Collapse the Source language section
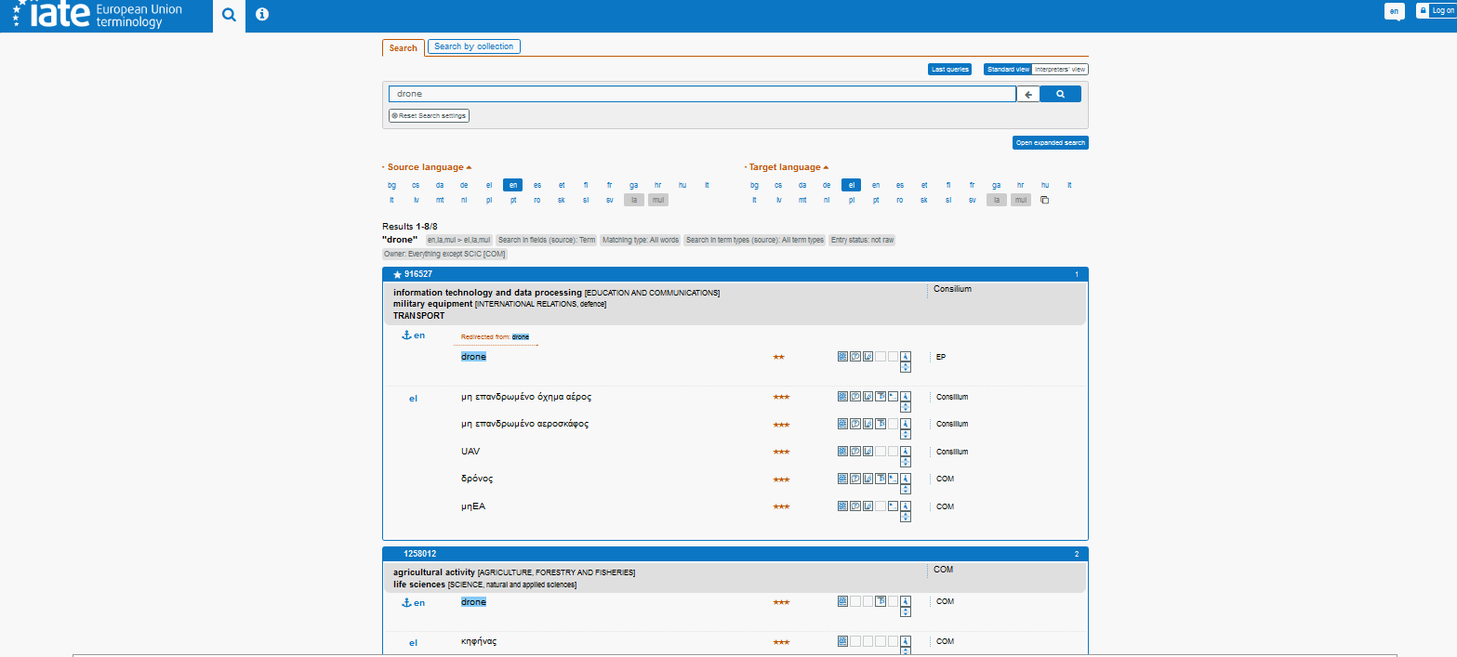This screenshot has width=1457, height=657. [x=426, y=167]
